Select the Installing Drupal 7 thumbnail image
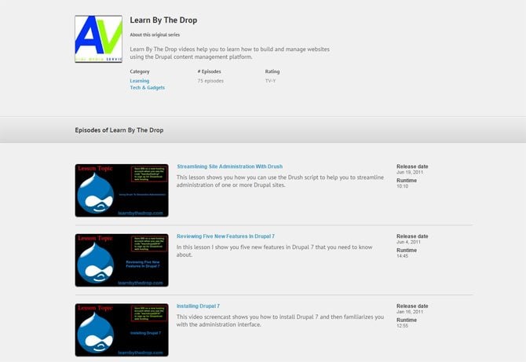The image size is (526, 362). click(x=122, y=330)
